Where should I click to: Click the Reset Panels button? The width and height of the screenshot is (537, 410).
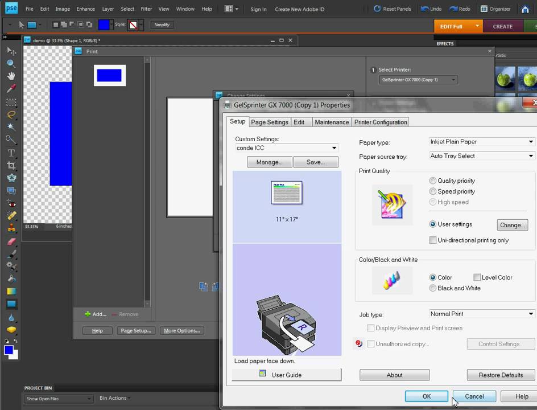(392, 9)
